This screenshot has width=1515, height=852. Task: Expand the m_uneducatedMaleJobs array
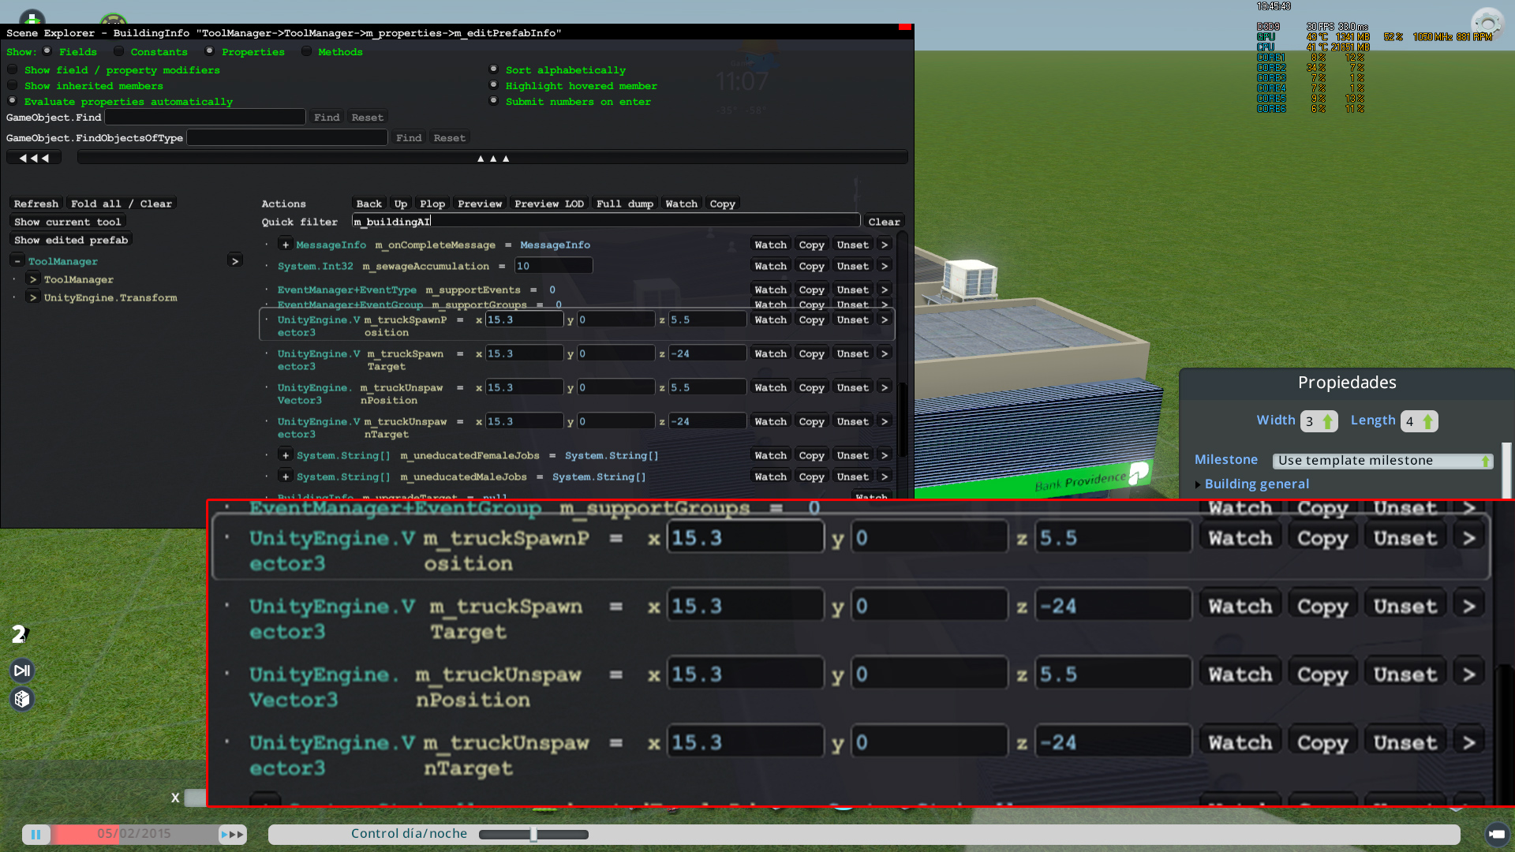(286, 476)
